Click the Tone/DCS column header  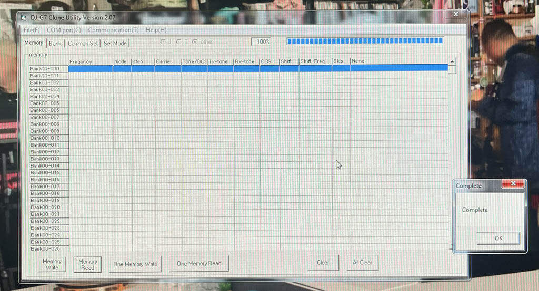pos(194,61)
